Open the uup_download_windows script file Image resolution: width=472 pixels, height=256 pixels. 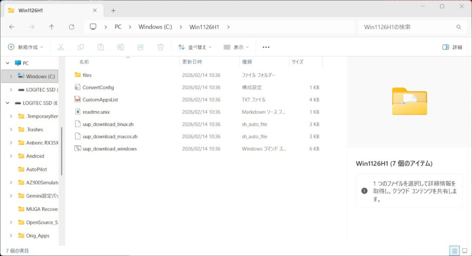[x=110, y=149]
